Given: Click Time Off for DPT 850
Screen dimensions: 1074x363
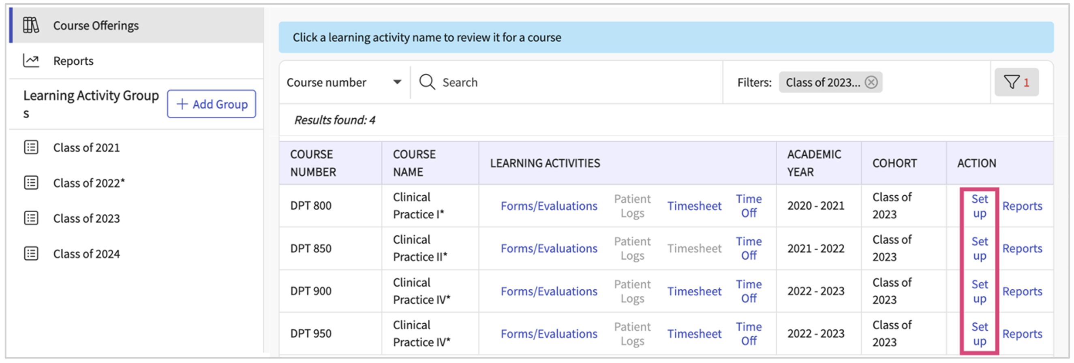Looking at the screenshot, I should click(x=749, y=248).
